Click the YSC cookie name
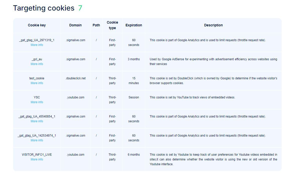 pos(37,97)
